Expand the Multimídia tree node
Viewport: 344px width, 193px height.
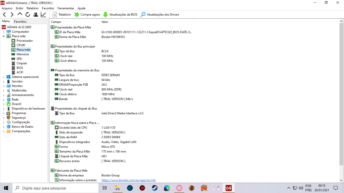(4, 90)
